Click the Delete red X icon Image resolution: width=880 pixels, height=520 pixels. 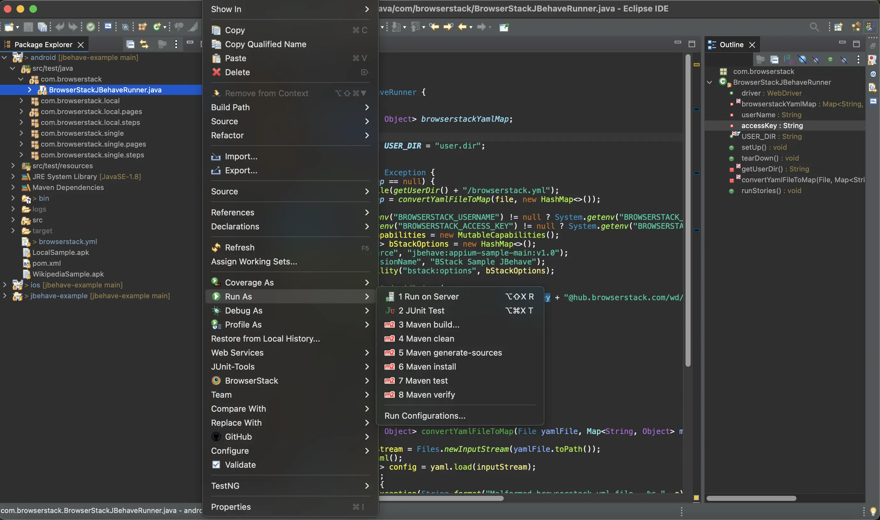coord(216,72)
